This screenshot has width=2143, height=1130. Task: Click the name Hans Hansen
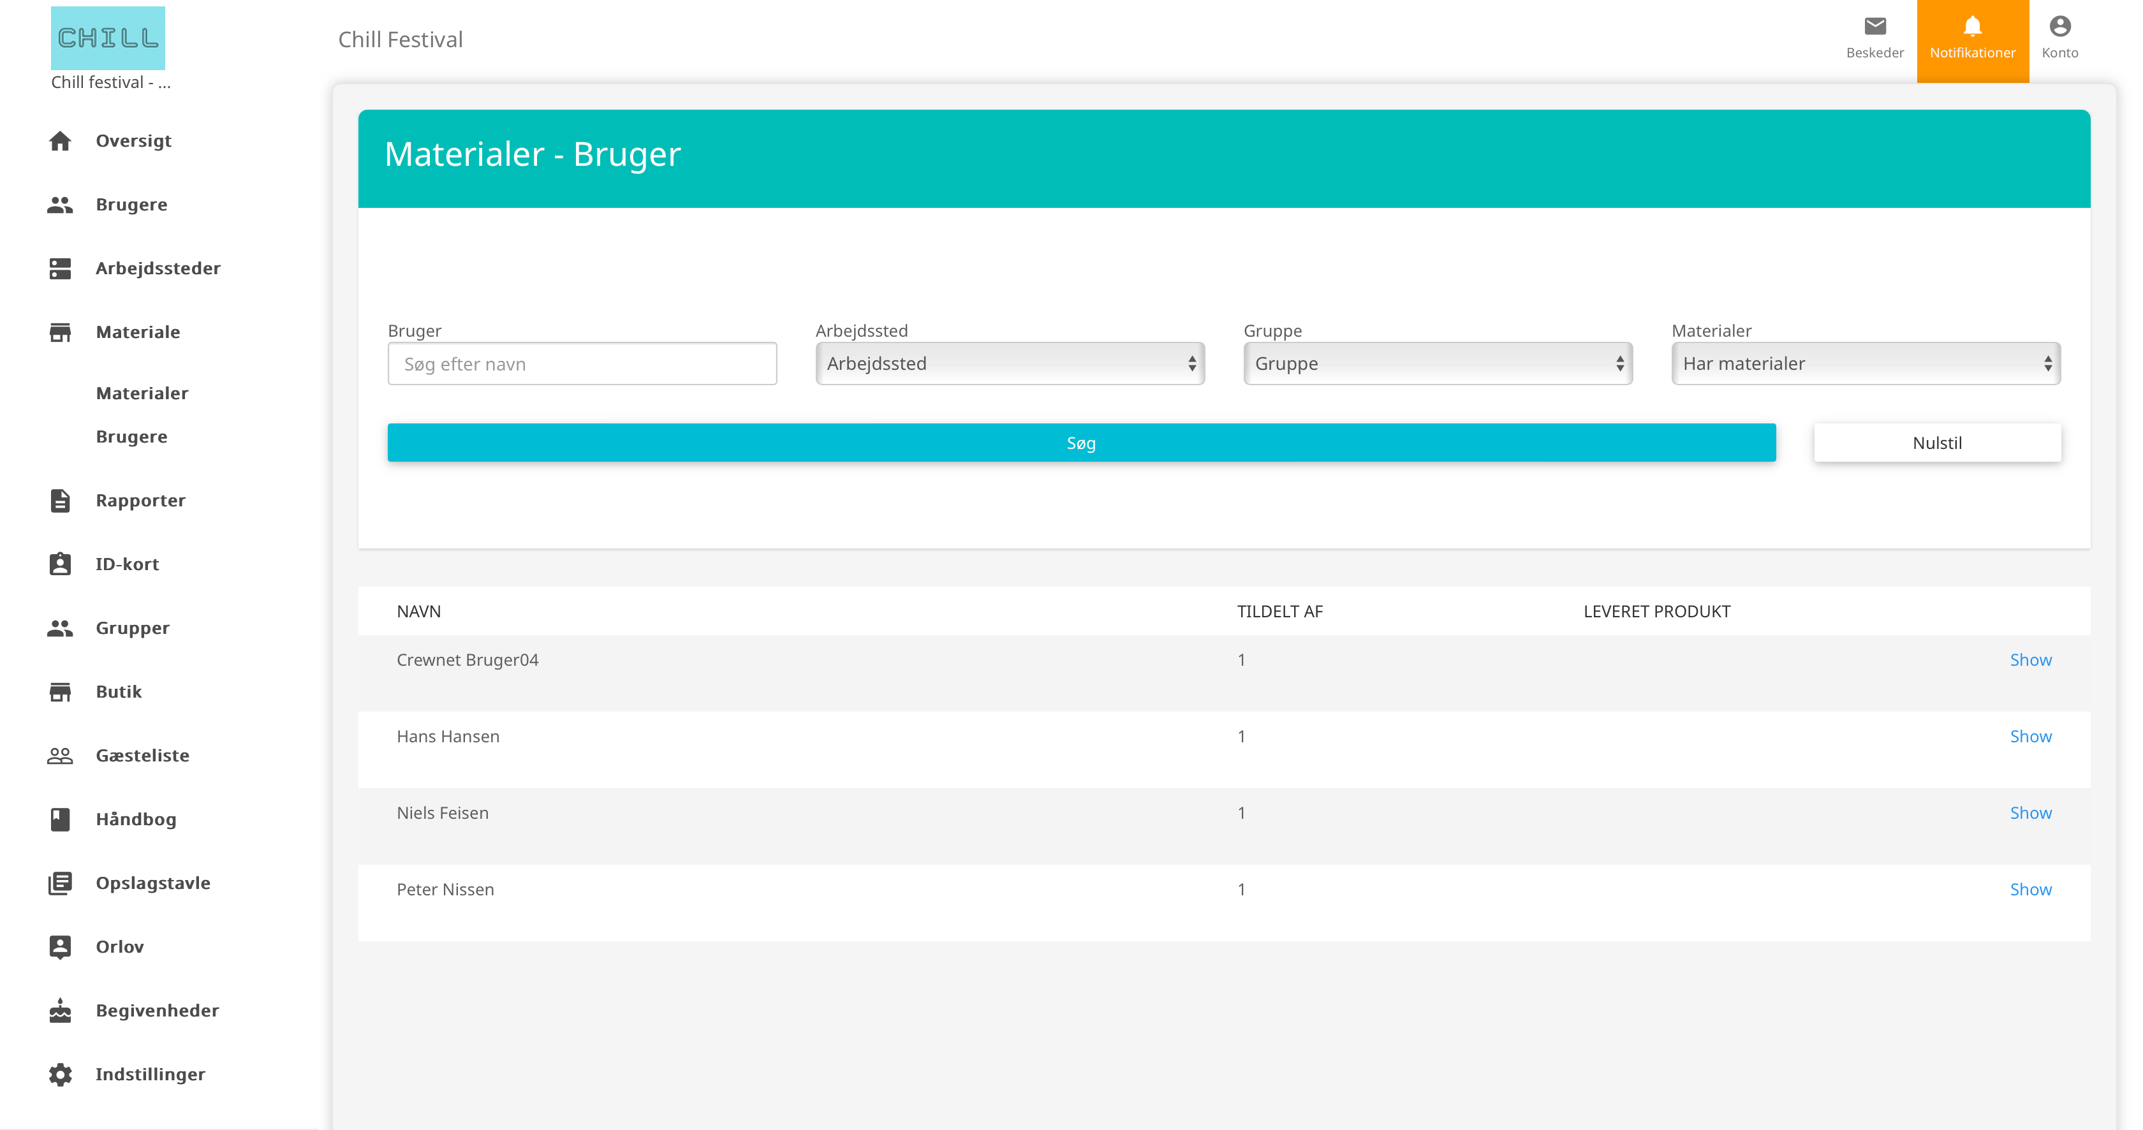click(448, 737)
